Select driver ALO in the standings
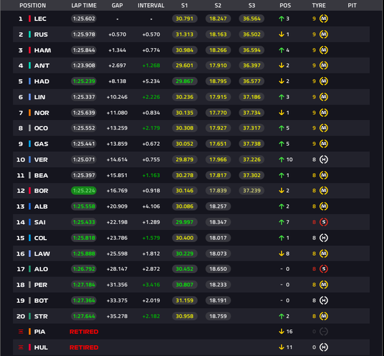Screen dimensions: 384x356 click(41, 269)
